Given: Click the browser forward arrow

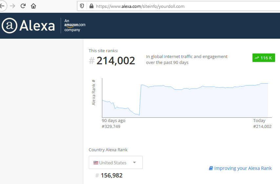Looking at the screenshot, I should coord(12,6).
